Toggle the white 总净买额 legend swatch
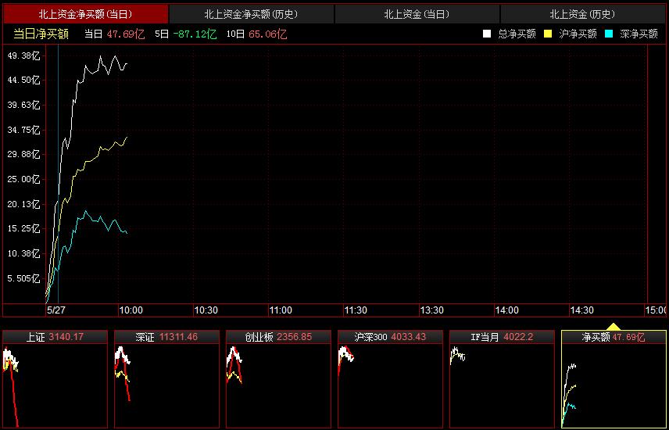 (x=487, y=34)
